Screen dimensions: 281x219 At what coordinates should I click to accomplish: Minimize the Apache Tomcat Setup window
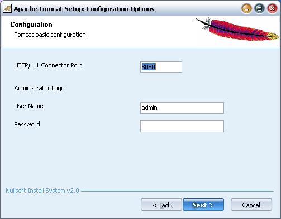(246, 9)
